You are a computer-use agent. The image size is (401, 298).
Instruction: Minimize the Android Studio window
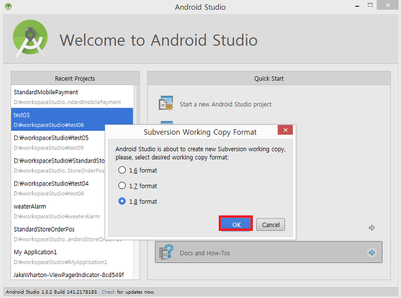point(357,6)
